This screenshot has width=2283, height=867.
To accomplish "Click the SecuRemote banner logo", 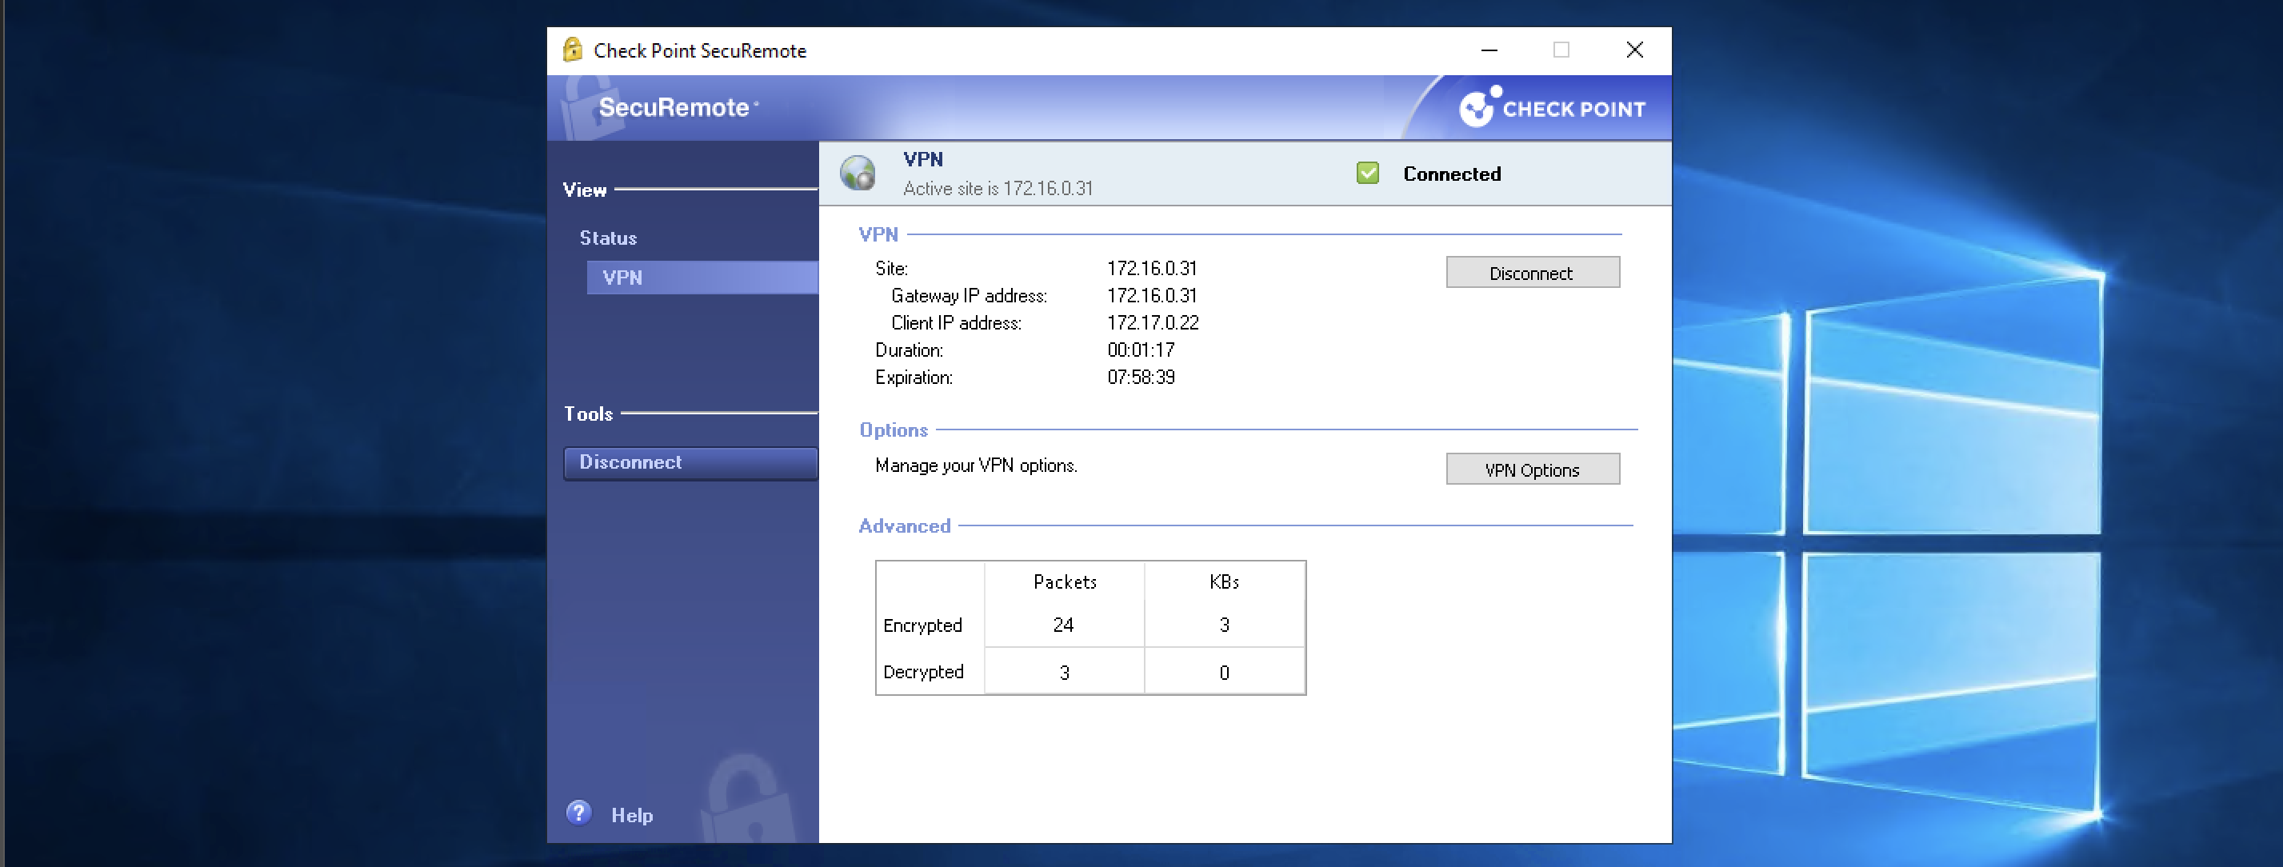I will click(x=674, y=107).
